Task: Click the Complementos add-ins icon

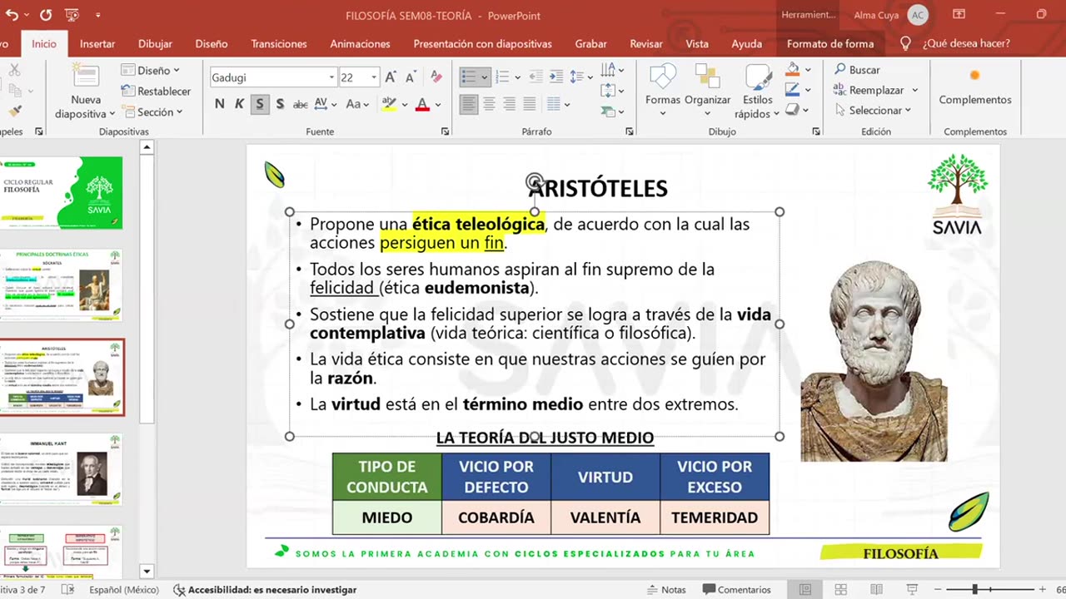Action: [x=974, y=76]
